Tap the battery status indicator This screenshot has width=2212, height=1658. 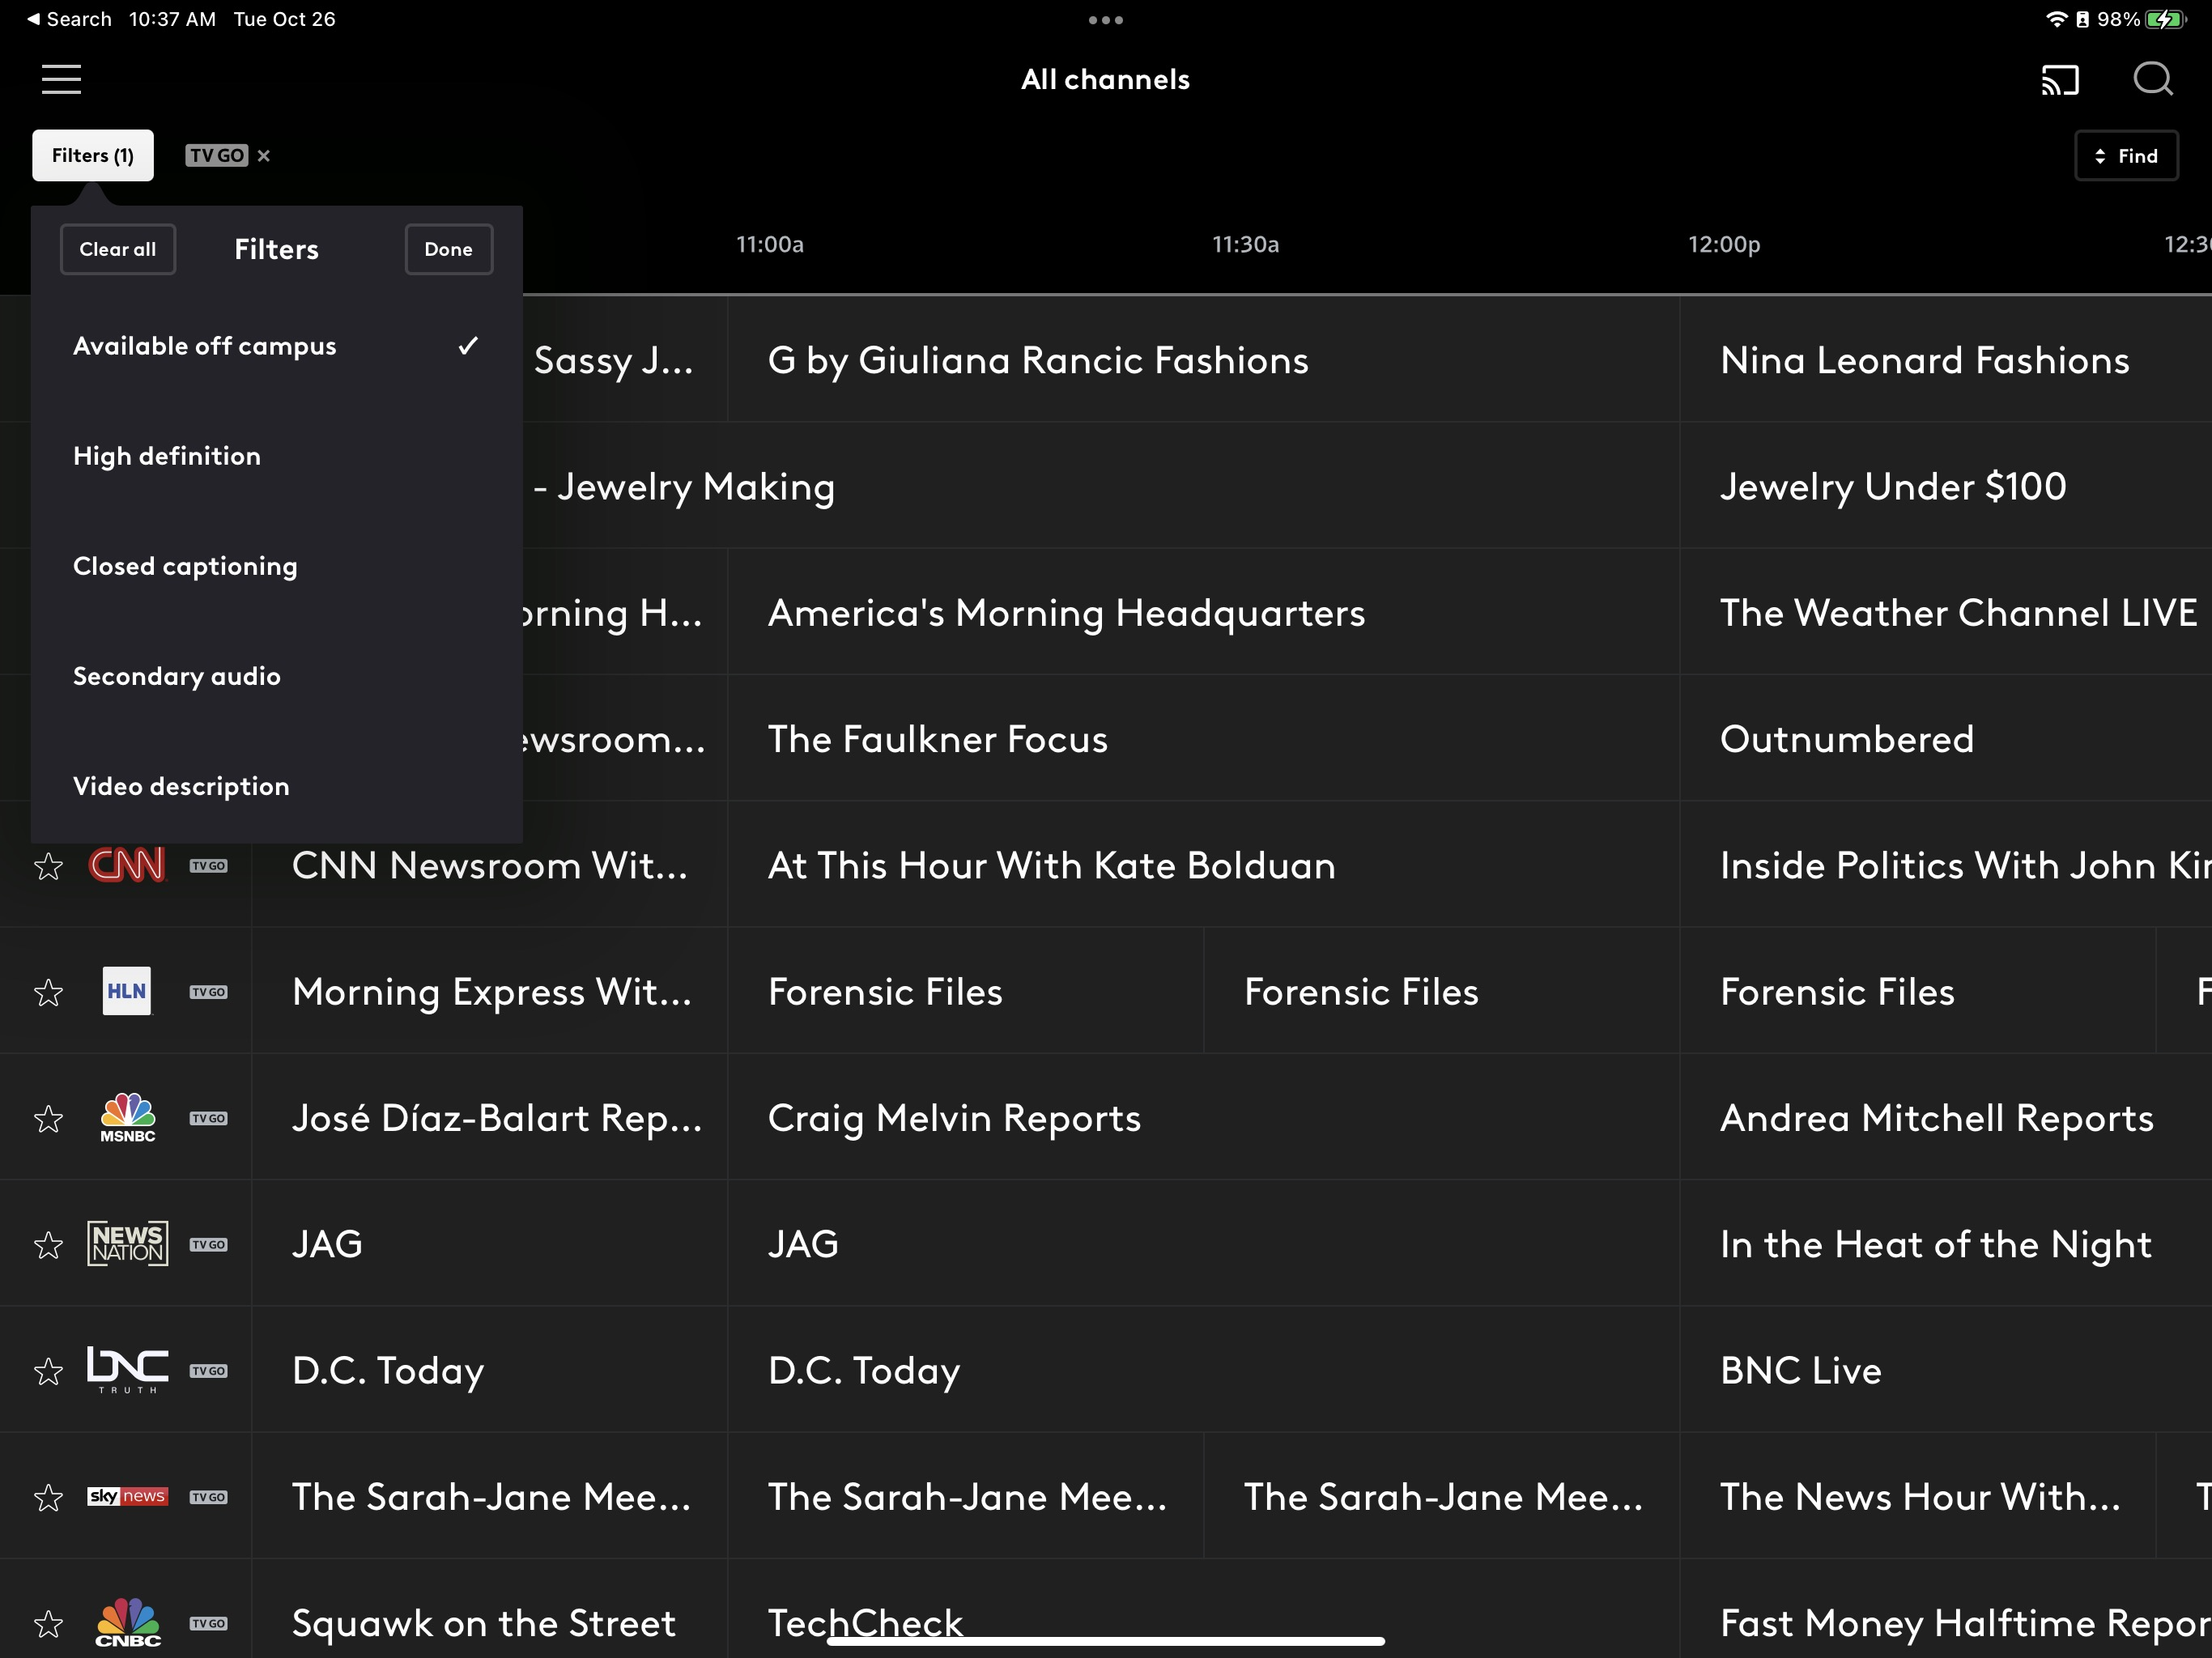[x=2165, y=19]
